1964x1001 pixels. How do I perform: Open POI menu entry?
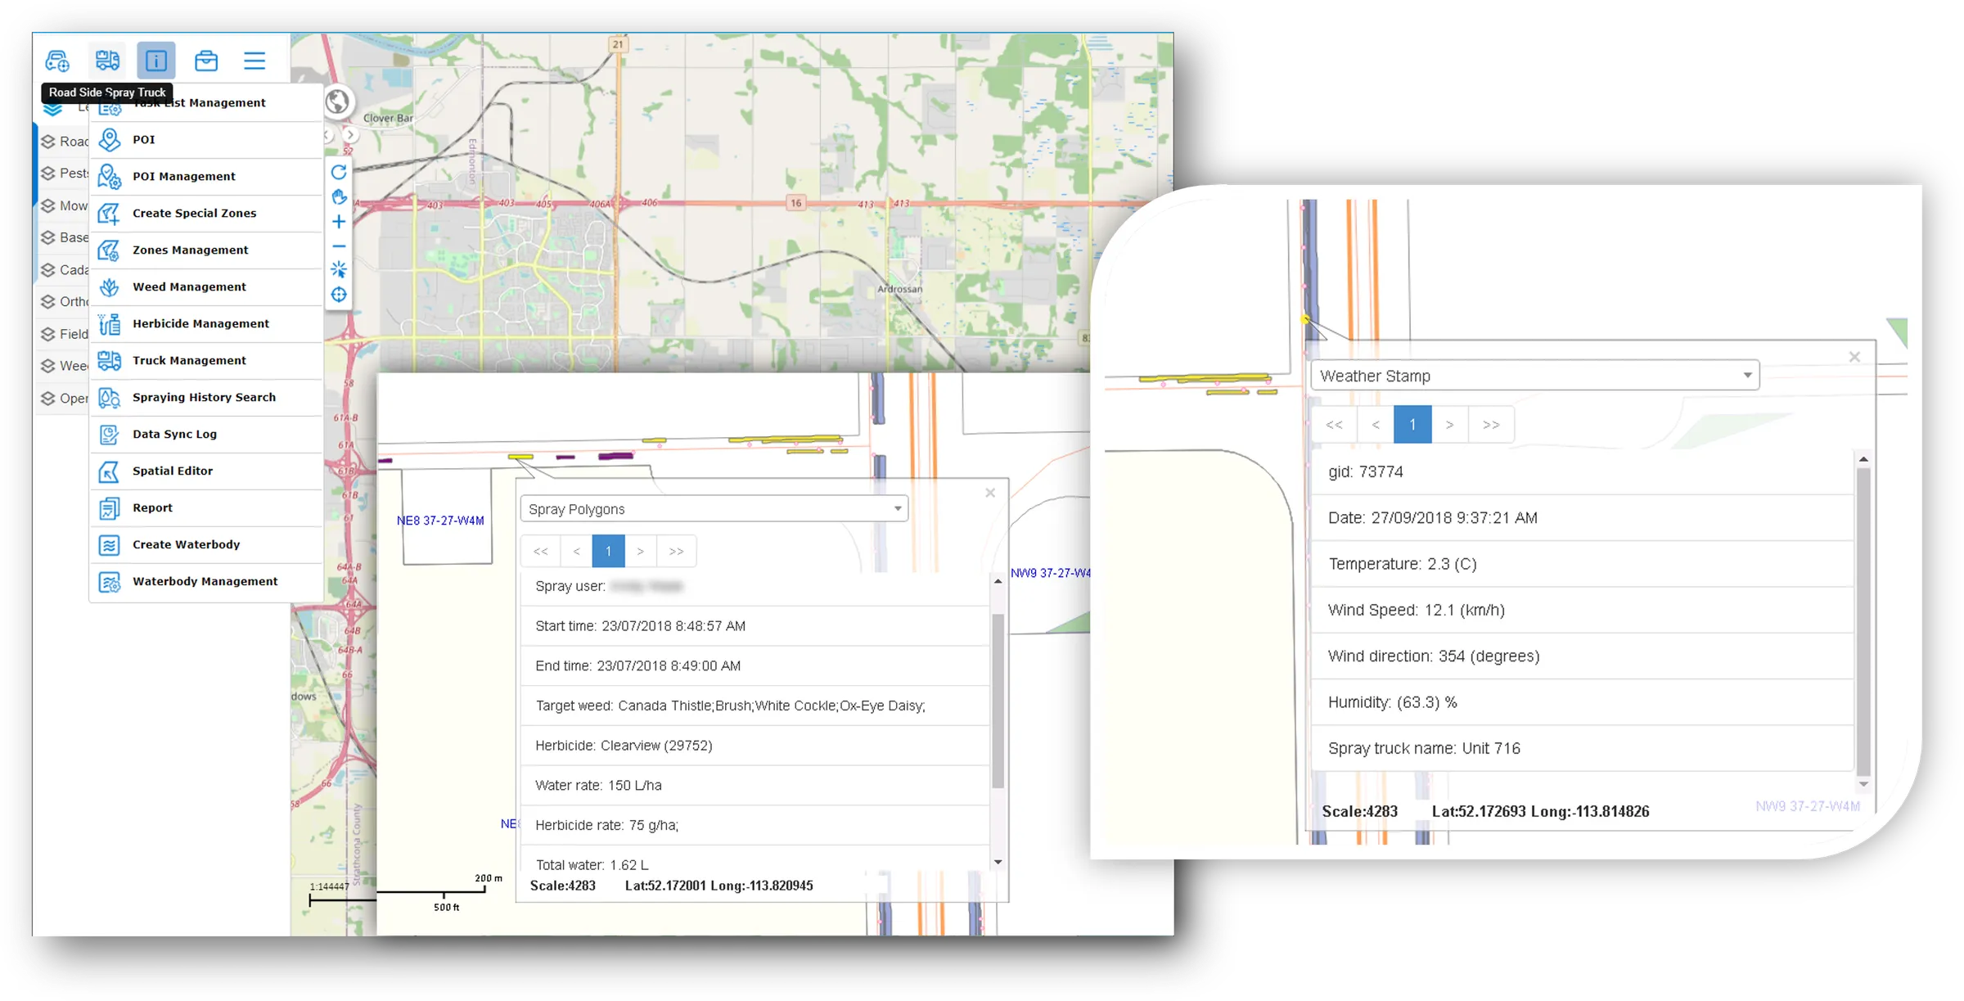coord(206,140)
